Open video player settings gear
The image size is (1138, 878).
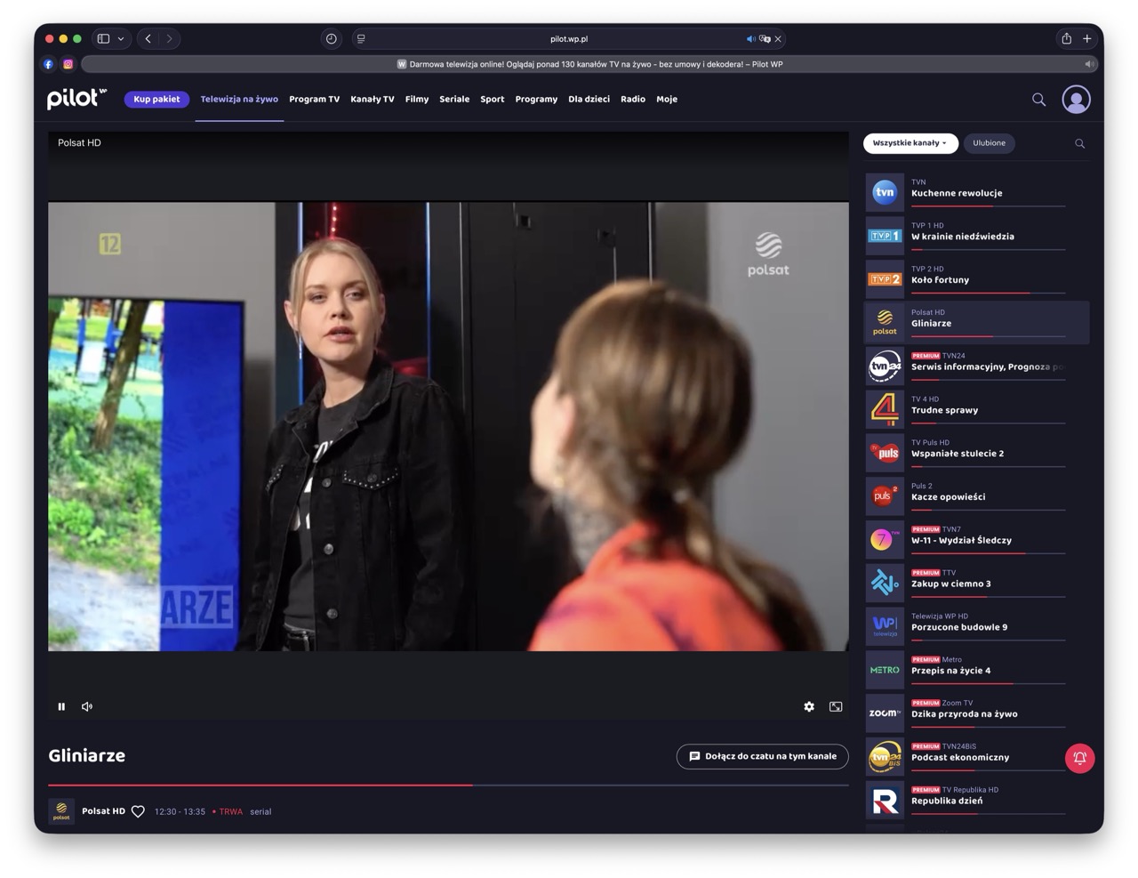tap(809, 706)
